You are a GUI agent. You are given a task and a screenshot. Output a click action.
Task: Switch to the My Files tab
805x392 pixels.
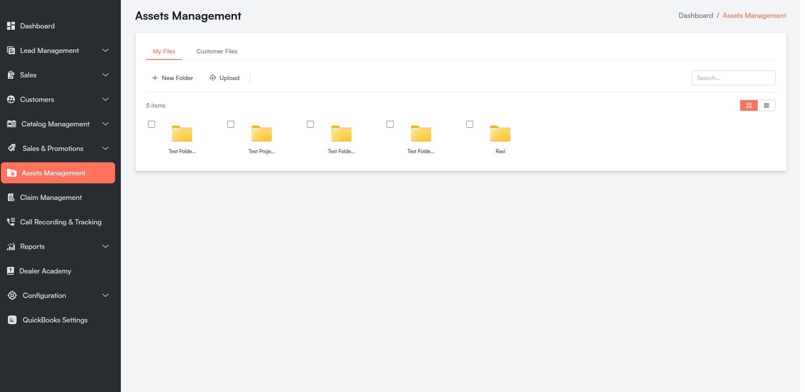(164, 51)
